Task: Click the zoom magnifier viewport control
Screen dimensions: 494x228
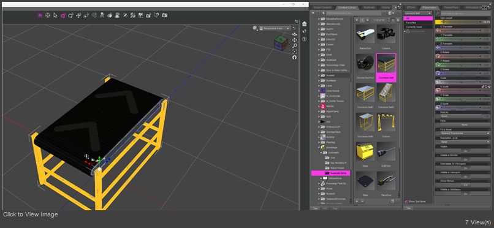Action: tap(295, 46)
